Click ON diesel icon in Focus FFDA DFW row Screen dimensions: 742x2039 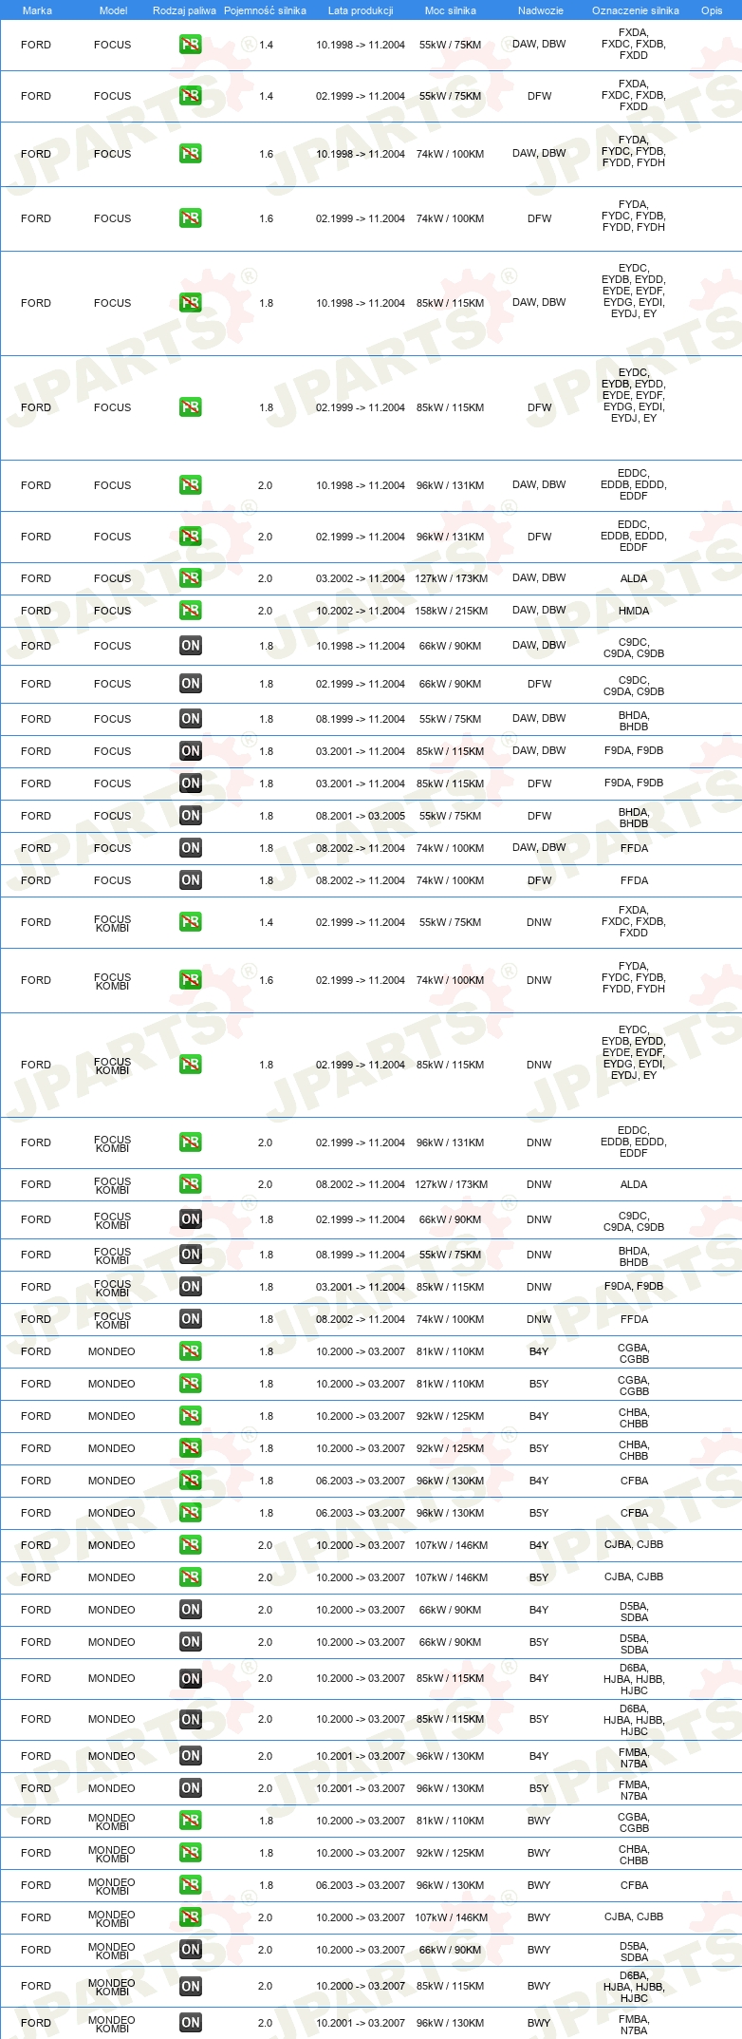[x=191, y=880]
